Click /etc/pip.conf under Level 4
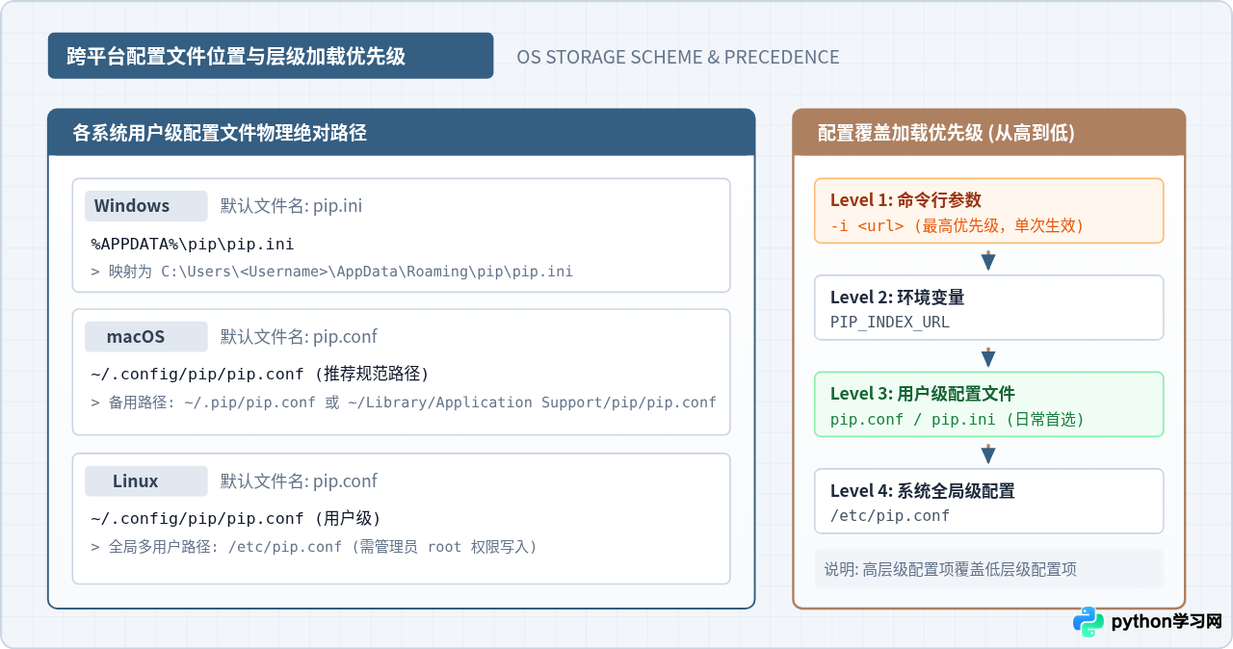 click(x=890, y=516)
